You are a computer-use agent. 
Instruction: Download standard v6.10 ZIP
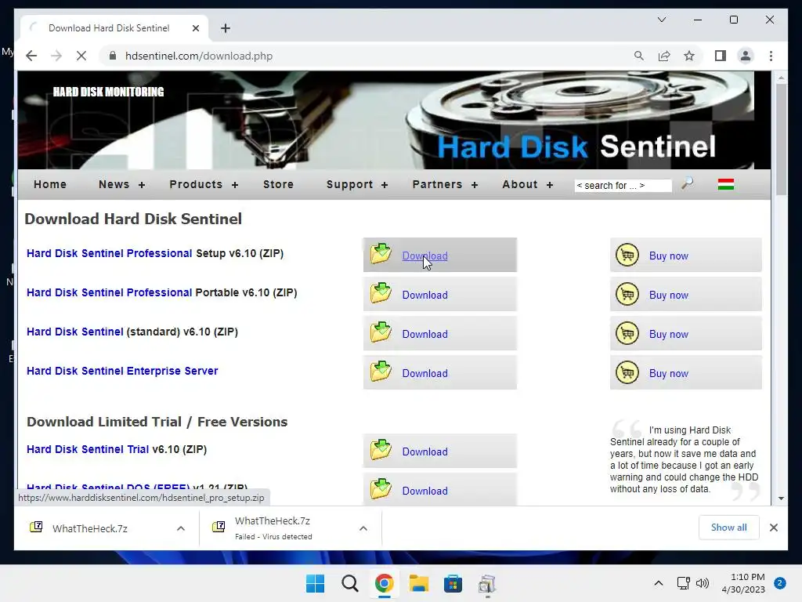click(424, 334)
